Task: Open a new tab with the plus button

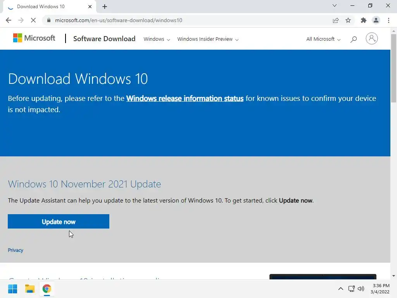Action: click(105, 7)
